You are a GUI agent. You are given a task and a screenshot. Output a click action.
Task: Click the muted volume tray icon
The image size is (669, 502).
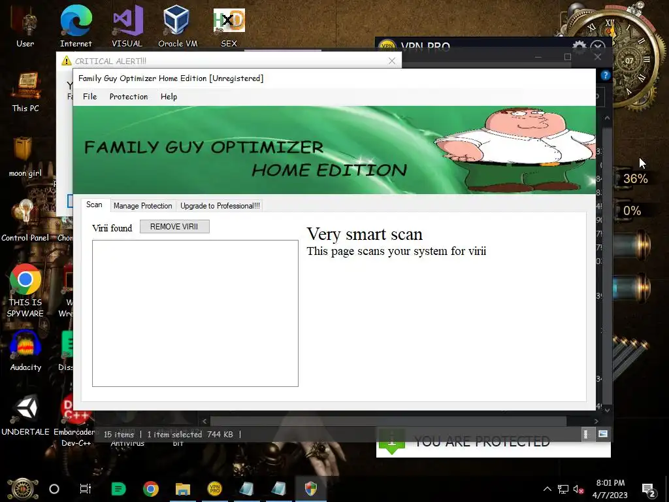(579, 489)
